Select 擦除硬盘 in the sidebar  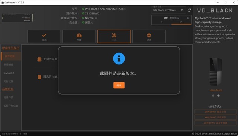tap(8, 64)
